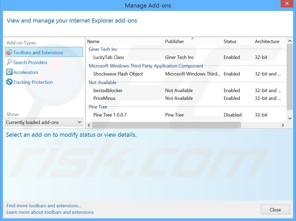Viewport: 296px width, 221px height.
Task: Select Toolbars and Extensions add-on type
Action: click(44, 52)
